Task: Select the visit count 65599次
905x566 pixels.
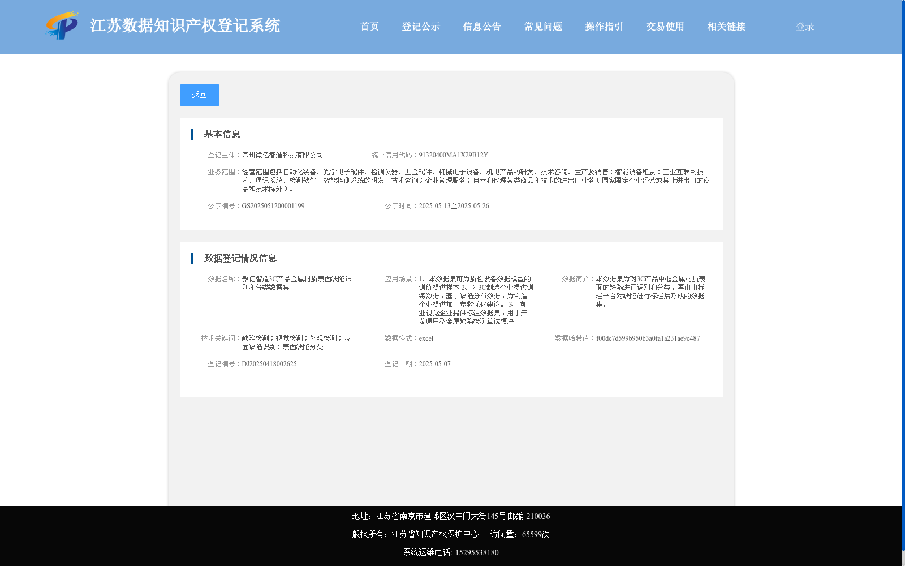Action: [536, 534]
